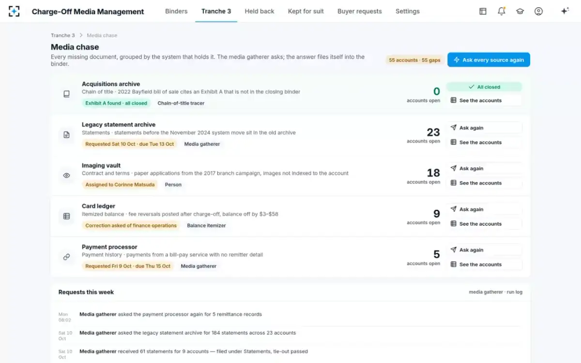See the Card ledger accounts
Viewport: 581px width, 363px height.
[x=484, y=224]
